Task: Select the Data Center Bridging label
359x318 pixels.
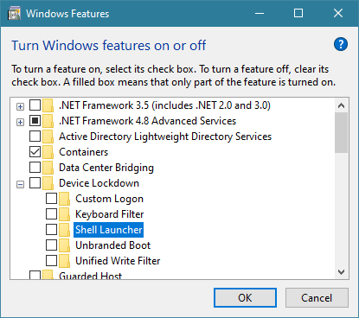Action: coord(106,168)
